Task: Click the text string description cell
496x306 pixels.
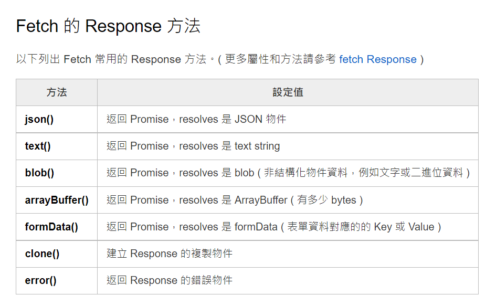Action: (x=288, y=146)
